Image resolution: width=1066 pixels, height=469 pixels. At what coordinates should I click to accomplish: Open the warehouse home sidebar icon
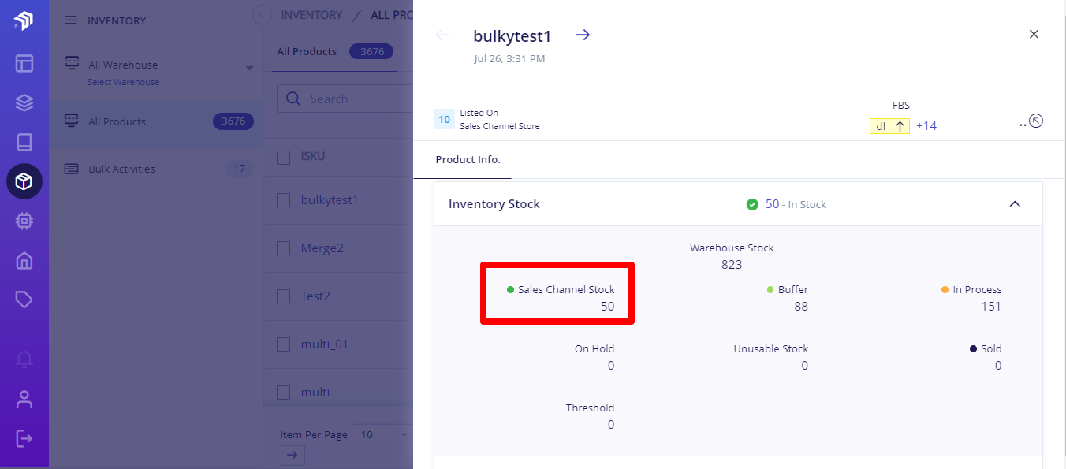coord(24,260)
